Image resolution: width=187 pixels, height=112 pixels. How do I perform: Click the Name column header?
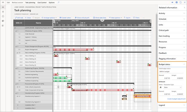point(39,23)
